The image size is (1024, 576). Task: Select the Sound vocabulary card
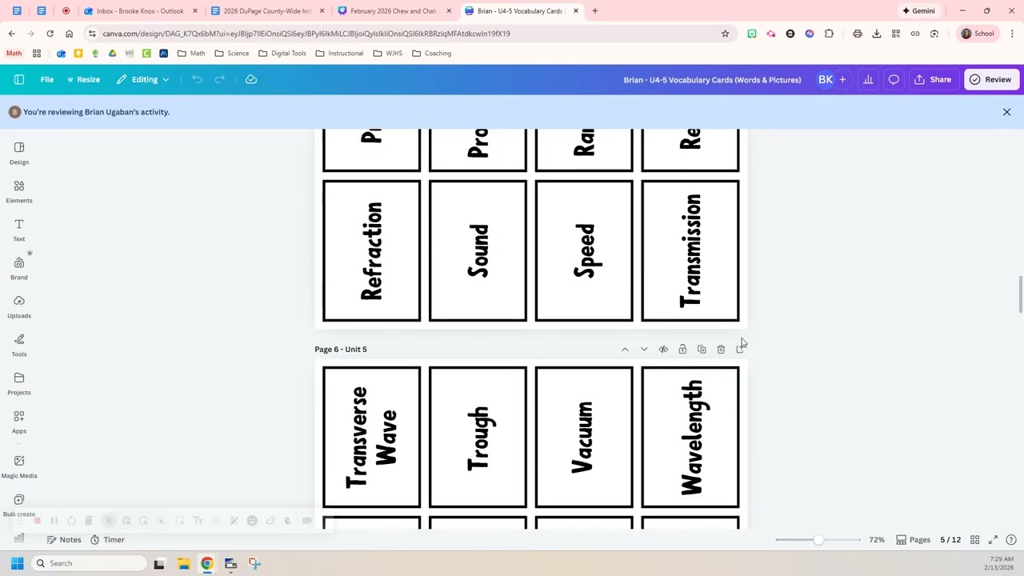click(x=478, y=250)
